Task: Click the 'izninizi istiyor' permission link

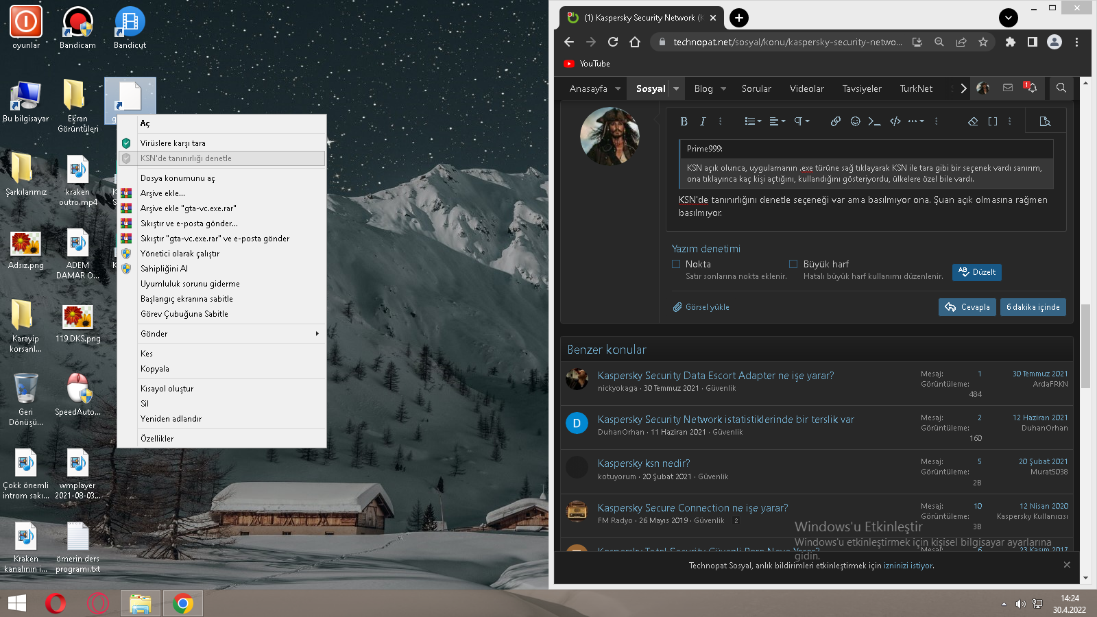Action: 908,566
